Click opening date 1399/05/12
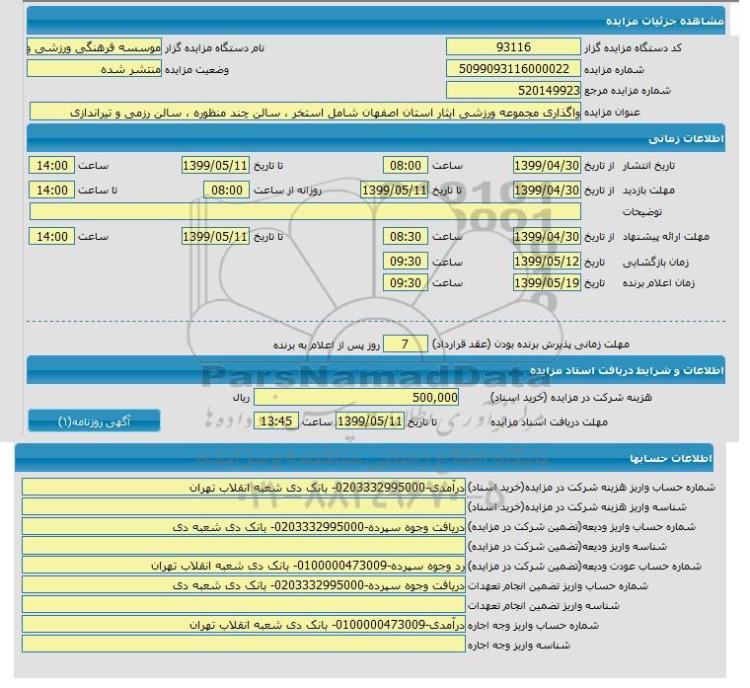750x688 pixels. (x=547, y=262)
